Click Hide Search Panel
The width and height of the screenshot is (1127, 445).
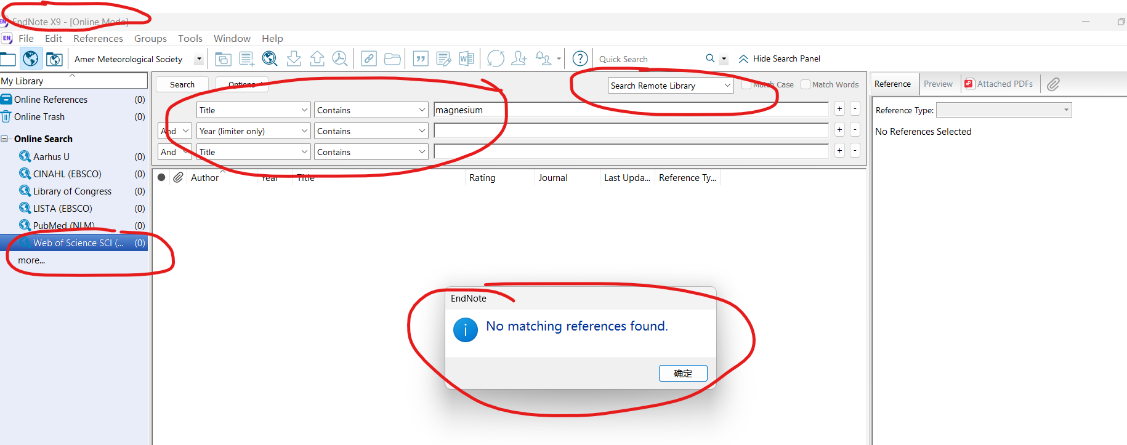click(780, 58)
